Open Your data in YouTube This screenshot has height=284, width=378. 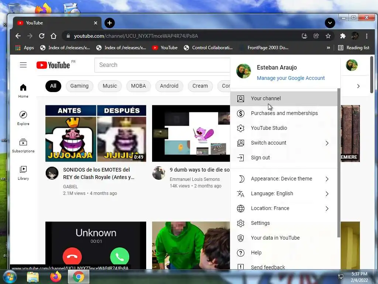pos(283,238)
